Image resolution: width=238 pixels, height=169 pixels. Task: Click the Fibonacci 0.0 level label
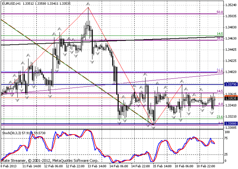[x=220, y=123]
